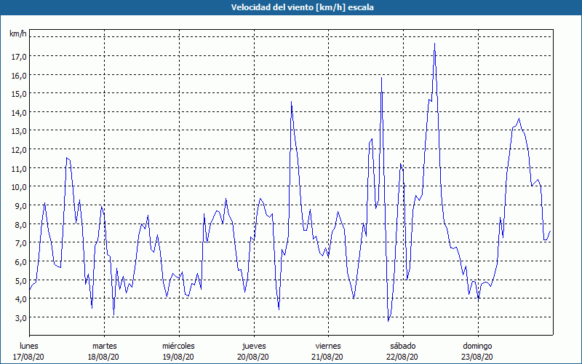Click the date 21/08/20

[x=328, y=357]
